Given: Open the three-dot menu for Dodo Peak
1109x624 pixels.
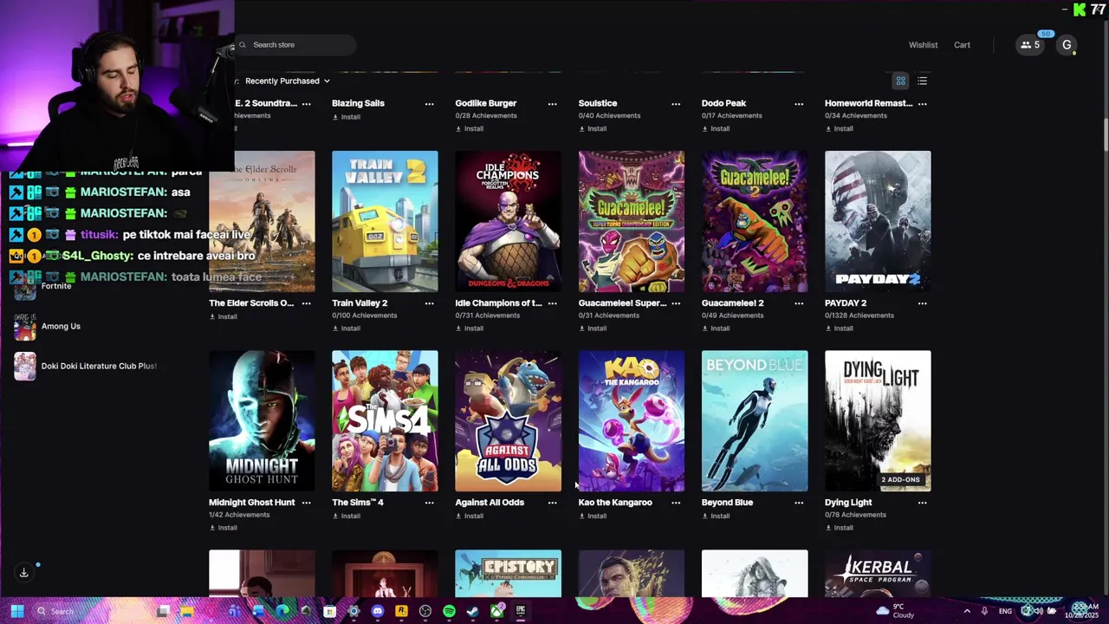Looking at the screenshot, I should coord(799,104).
